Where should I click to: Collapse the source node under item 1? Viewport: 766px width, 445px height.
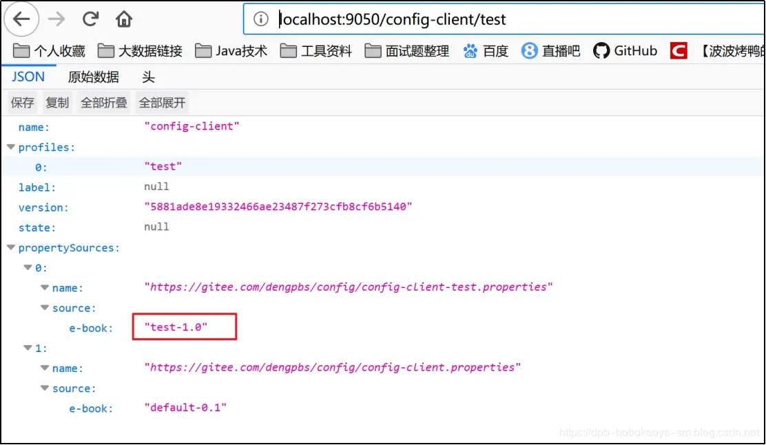[45, 389]
